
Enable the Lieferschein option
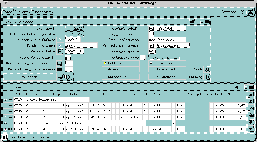(151, 69)
